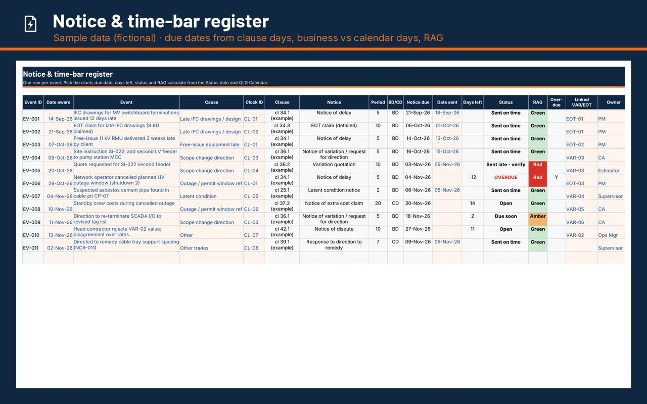This screenshot has width=647, height=404.
Task: Click the 'Y' overdue flag for EV-006
Action: 557,180
